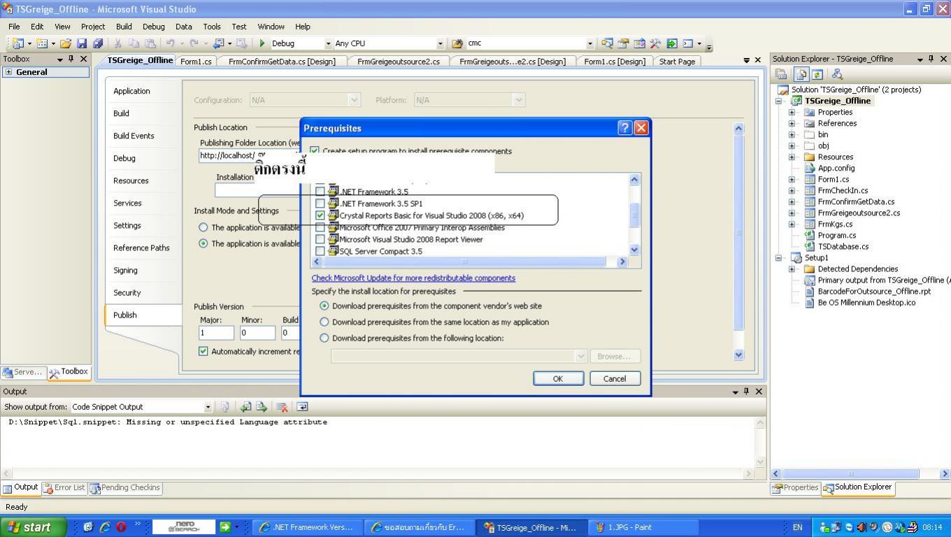Toggle Word Wrap icon in Output panel
Image resolution: width=951 pixels, height=537 pixels.
[302, 407]
